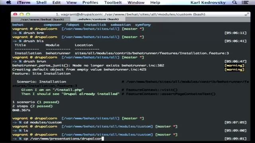Click 'Then I should see "Drupal already installed"' step

tap(70, 94)
